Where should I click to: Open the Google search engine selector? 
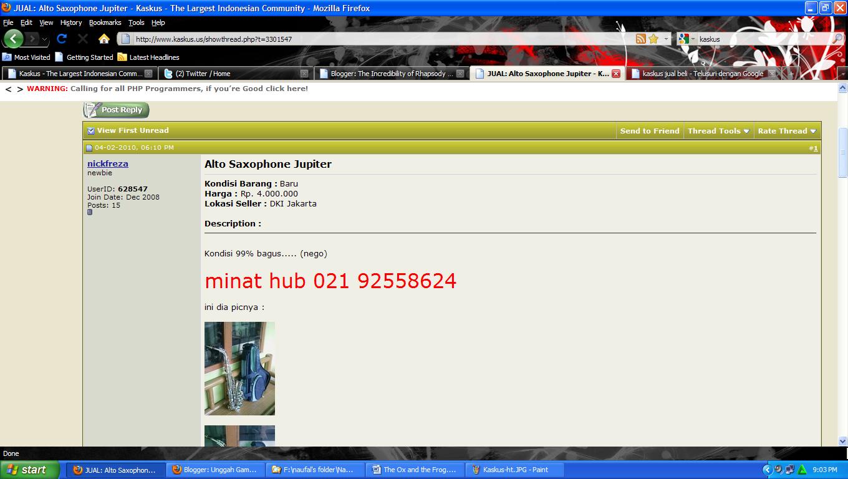pyautogui.click(x=687, y=39)
